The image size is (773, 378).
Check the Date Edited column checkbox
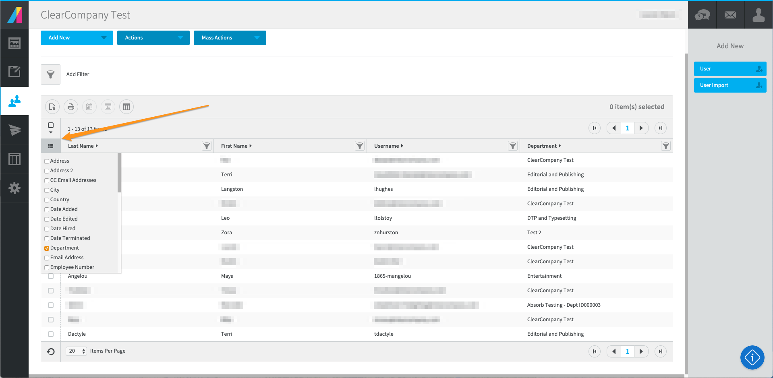tap(47, 219)
